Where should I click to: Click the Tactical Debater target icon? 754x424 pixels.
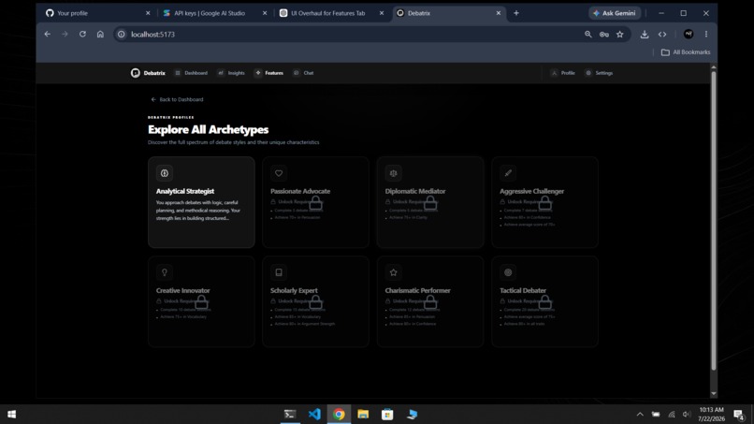pos(508,272)
